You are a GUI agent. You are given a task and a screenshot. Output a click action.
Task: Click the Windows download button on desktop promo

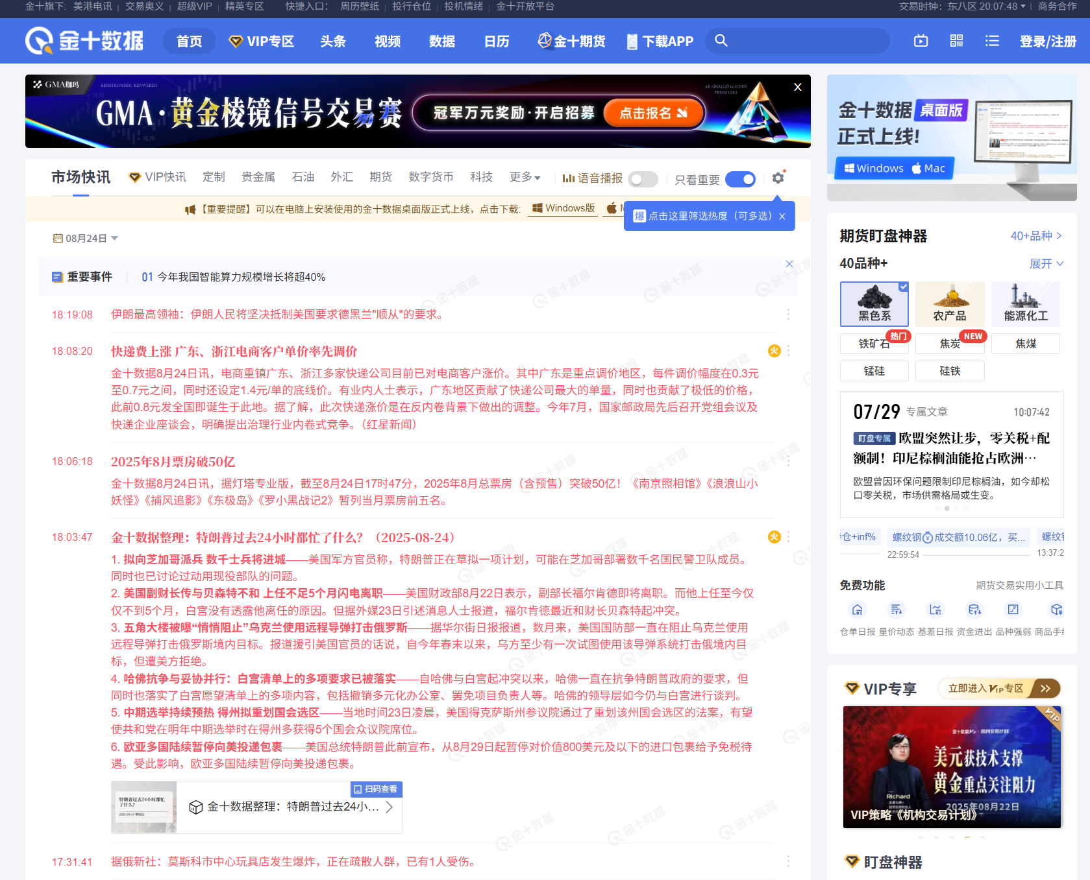873,168
